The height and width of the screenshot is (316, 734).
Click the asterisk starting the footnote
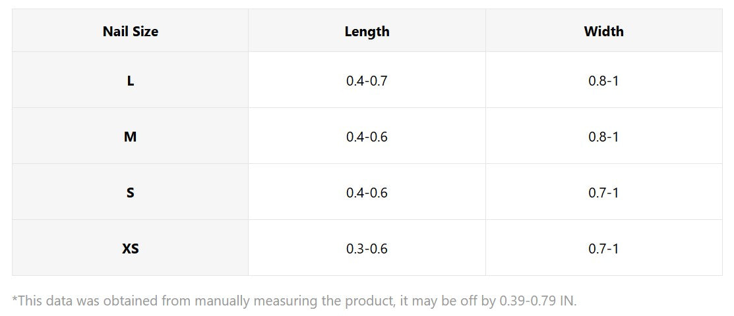[x=15, y=300]
